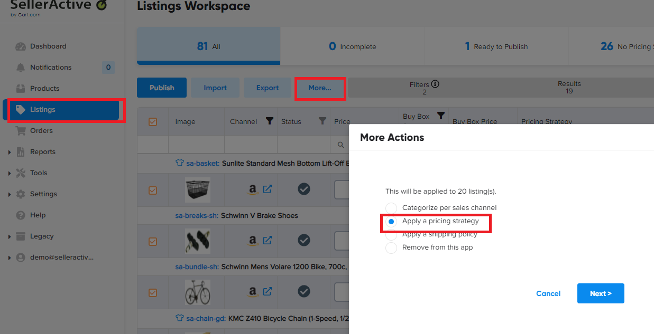Expand the Reports menu in sidebar
Viewport: 654px width, 334px height.
[x=10, y=152]
